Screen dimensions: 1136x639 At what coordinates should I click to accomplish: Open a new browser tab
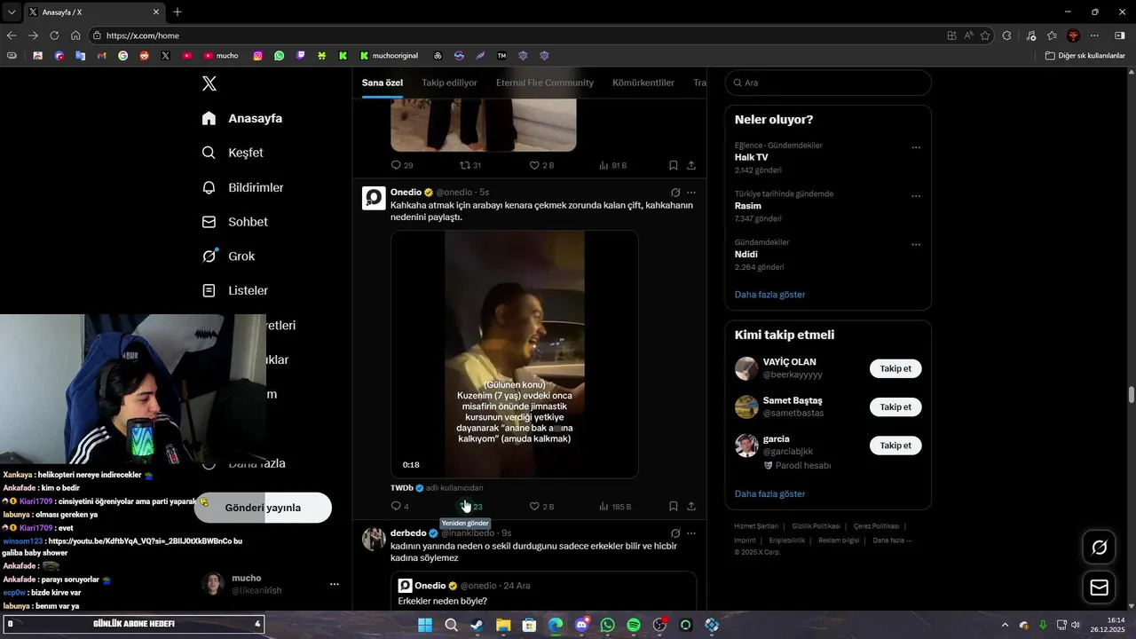tap(177, 12)
